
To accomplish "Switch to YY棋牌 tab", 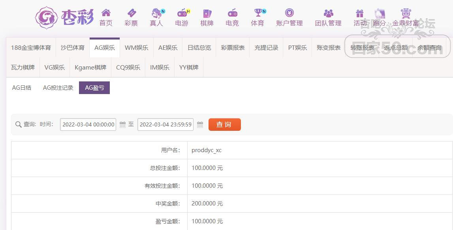I will point(189,67).
